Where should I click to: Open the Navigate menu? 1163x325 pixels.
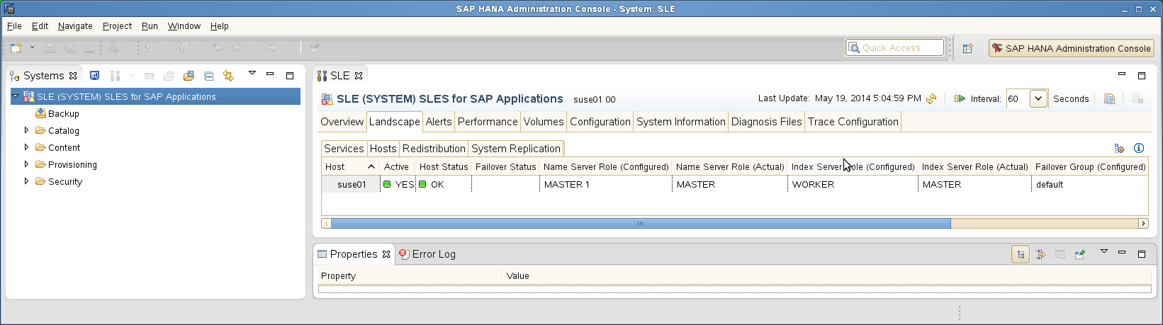tap(75, 26)
